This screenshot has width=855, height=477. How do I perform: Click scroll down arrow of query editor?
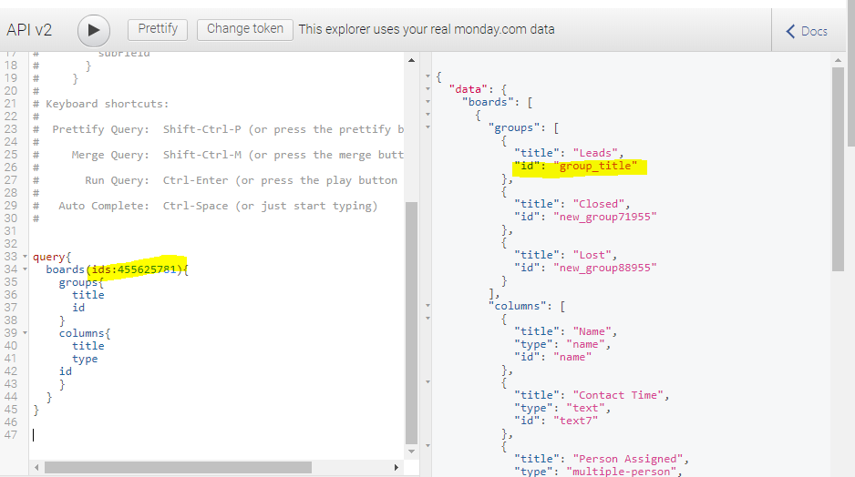pyautogui.click(x=412, y=452)
